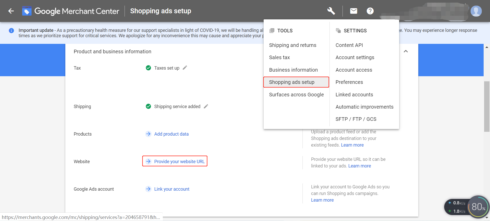Select Surfaces across Google option

pyautogui.click(x=296, y=95)
